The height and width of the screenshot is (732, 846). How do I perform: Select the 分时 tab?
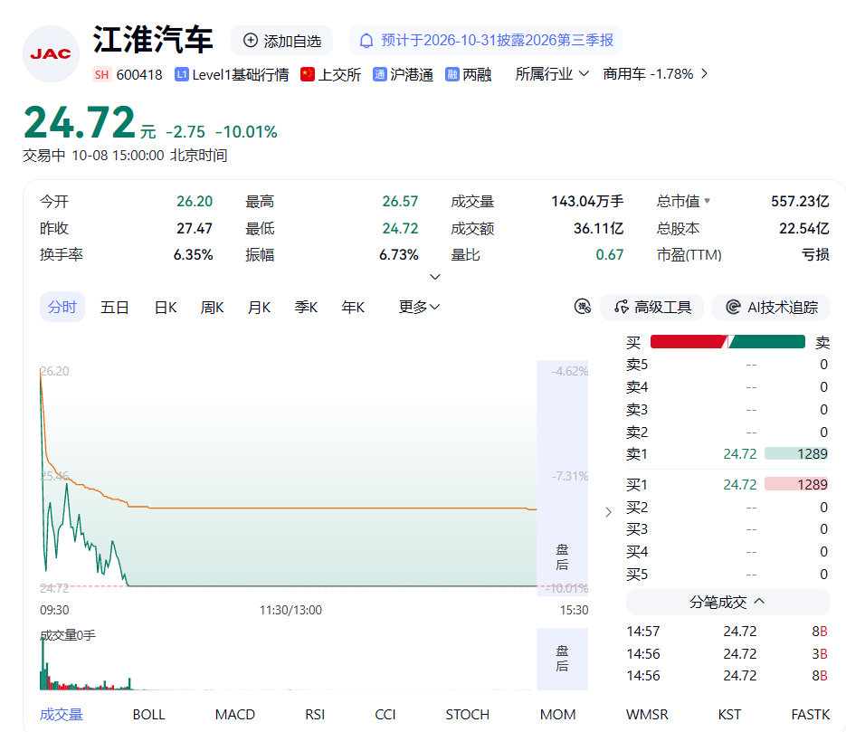(x=62, y=307)
